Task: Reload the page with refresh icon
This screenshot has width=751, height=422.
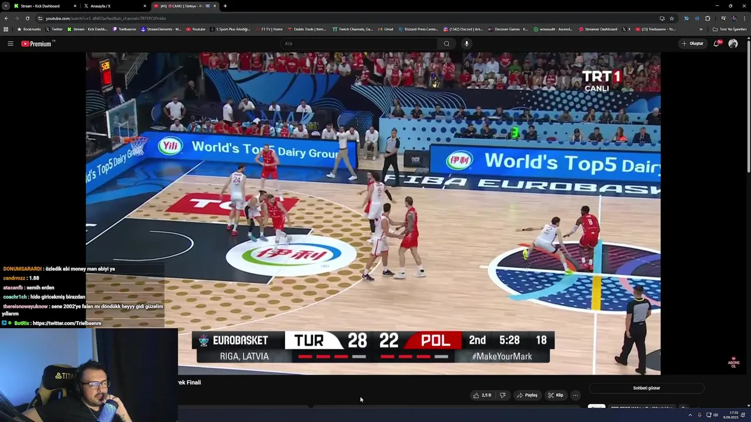Action: pos(27,18)
